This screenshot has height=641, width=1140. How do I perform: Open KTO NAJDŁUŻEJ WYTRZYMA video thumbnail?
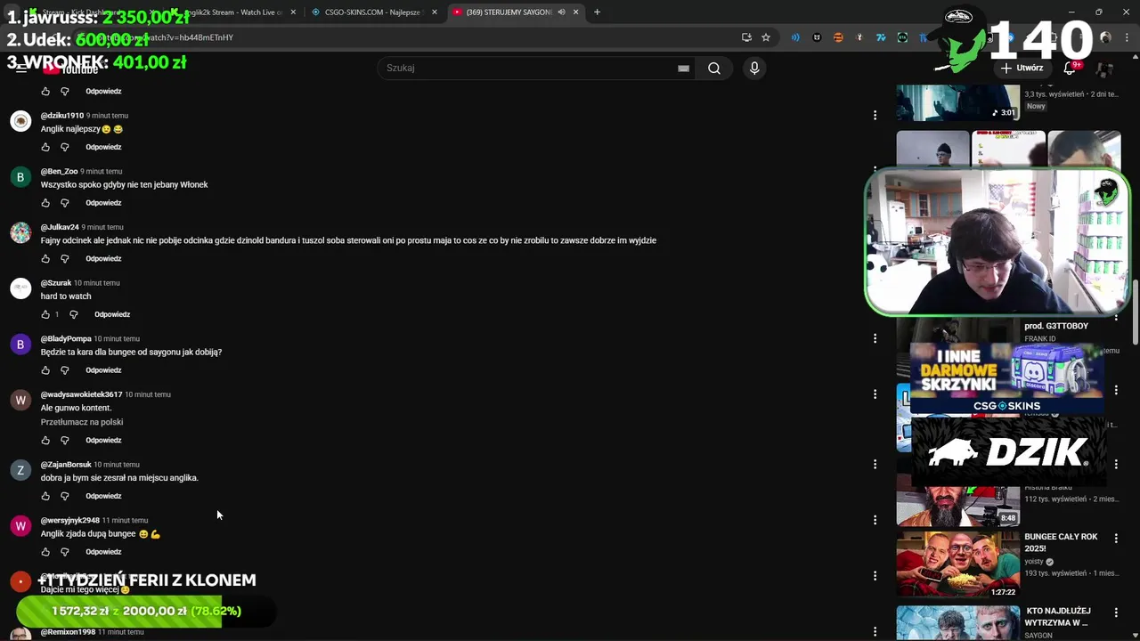958,623
